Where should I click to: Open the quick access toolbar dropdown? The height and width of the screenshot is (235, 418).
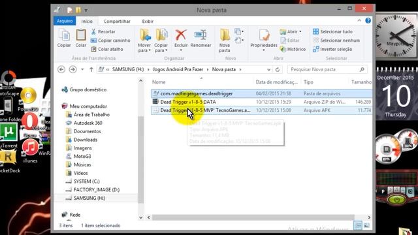86,10
